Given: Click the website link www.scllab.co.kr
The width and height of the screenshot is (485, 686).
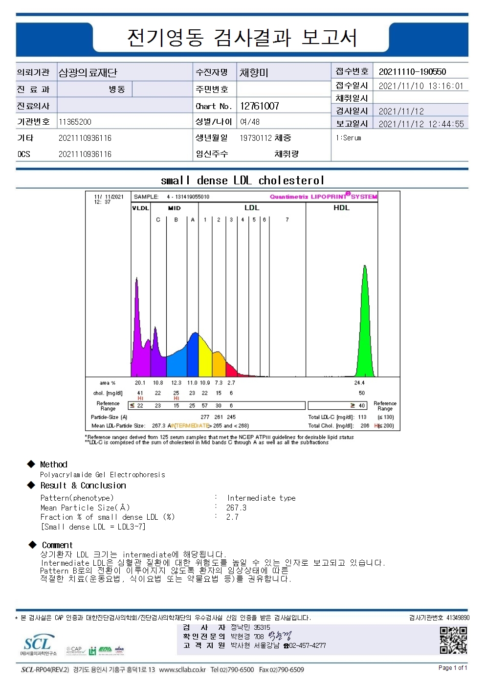Looking at the screenshot, I should 182,670.
